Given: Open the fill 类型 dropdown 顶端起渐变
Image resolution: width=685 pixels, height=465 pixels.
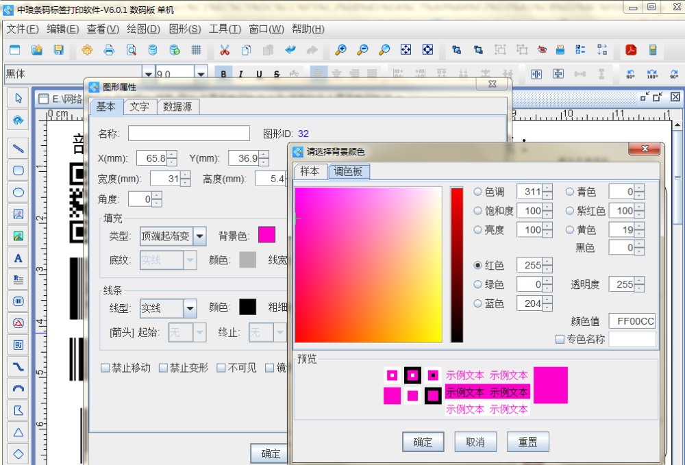Looking at the screenshot, I should coord(199,237).
